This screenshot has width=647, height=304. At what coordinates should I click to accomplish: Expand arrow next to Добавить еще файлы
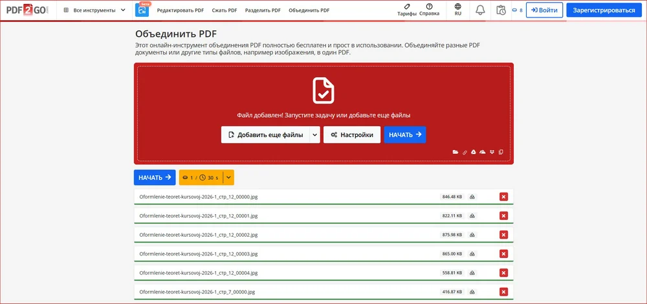(x=315, y=135)
